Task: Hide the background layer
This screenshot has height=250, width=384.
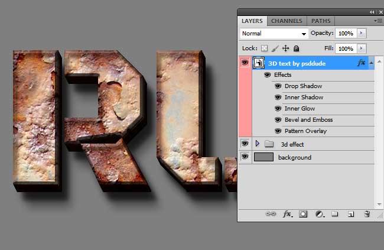Action: pyautogui.click(x=245, y=157)
